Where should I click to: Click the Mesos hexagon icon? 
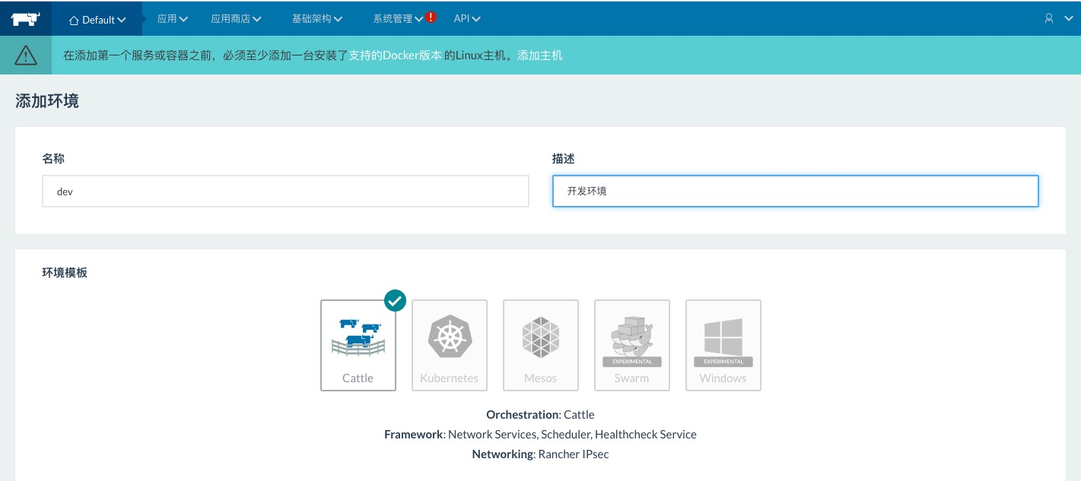[x=541, y=337]
